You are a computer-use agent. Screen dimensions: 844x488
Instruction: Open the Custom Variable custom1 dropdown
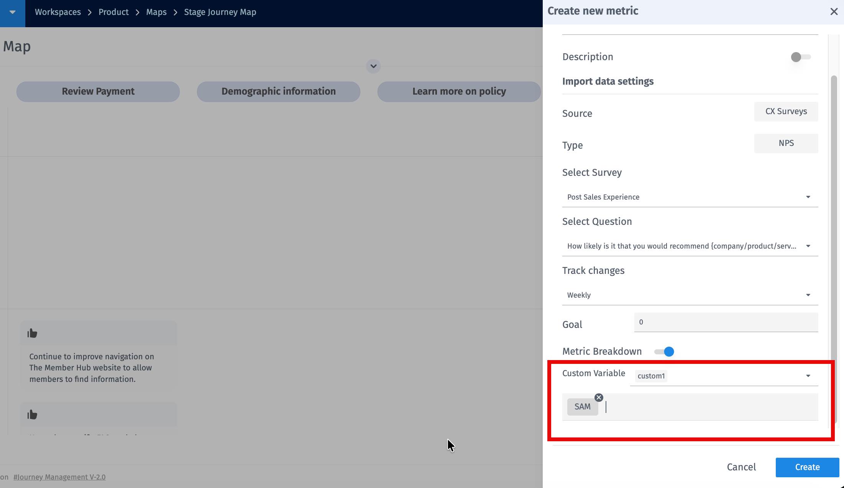808,376
